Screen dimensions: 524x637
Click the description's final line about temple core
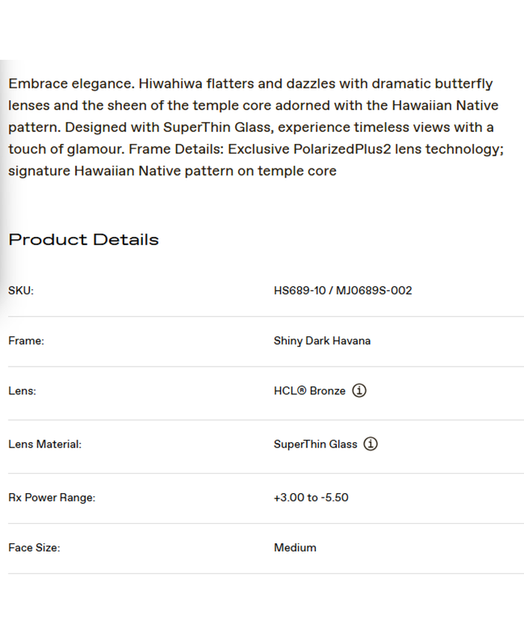[x=172, y=171]
